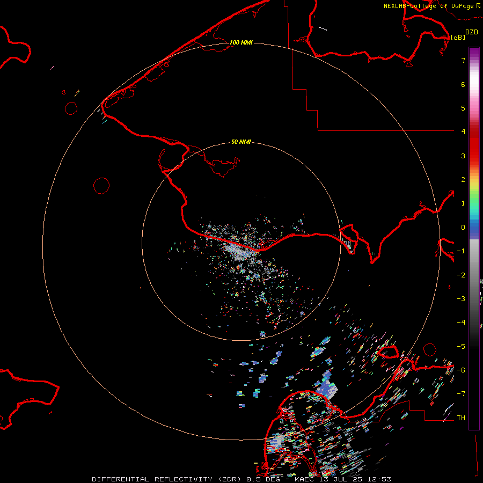The width and height of the screenshot is (483, 483).
Task: Click the -7 value on color scale
Action: [461, 394]
